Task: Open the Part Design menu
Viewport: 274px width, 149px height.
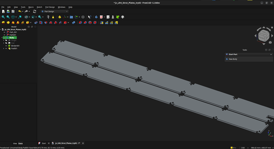Action: [x=50, y=7]
